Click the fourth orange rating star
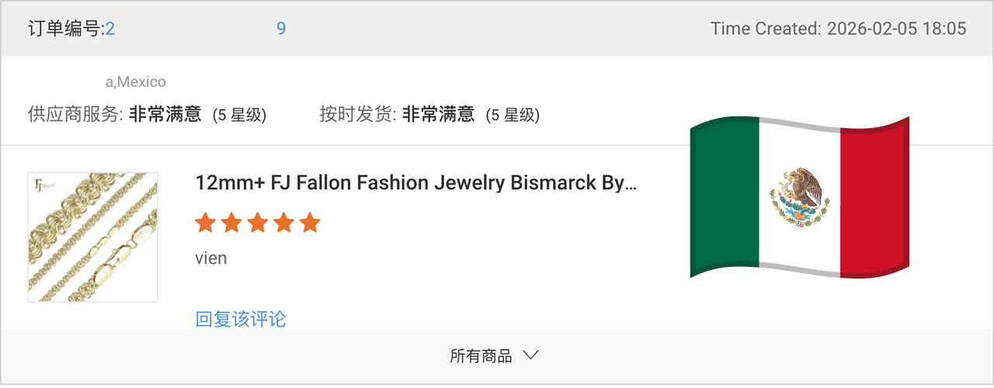 284,223
